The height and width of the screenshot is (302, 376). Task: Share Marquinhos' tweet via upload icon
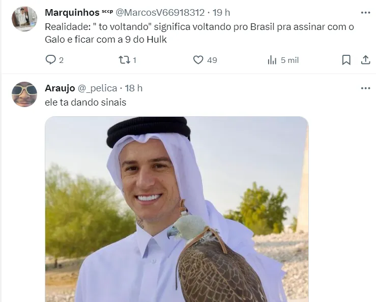pyautogui.click(x=365, y=60)
